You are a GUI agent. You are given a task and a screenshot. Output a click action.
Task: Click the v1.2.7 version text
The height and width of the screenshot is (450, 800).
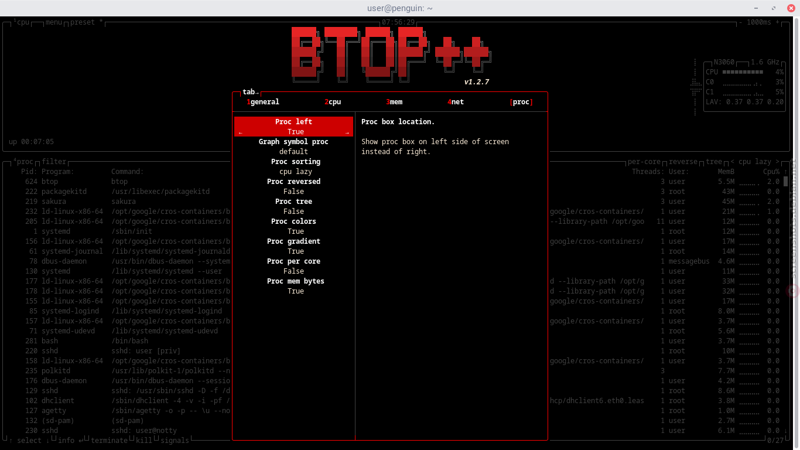click(x=476, y=82)
